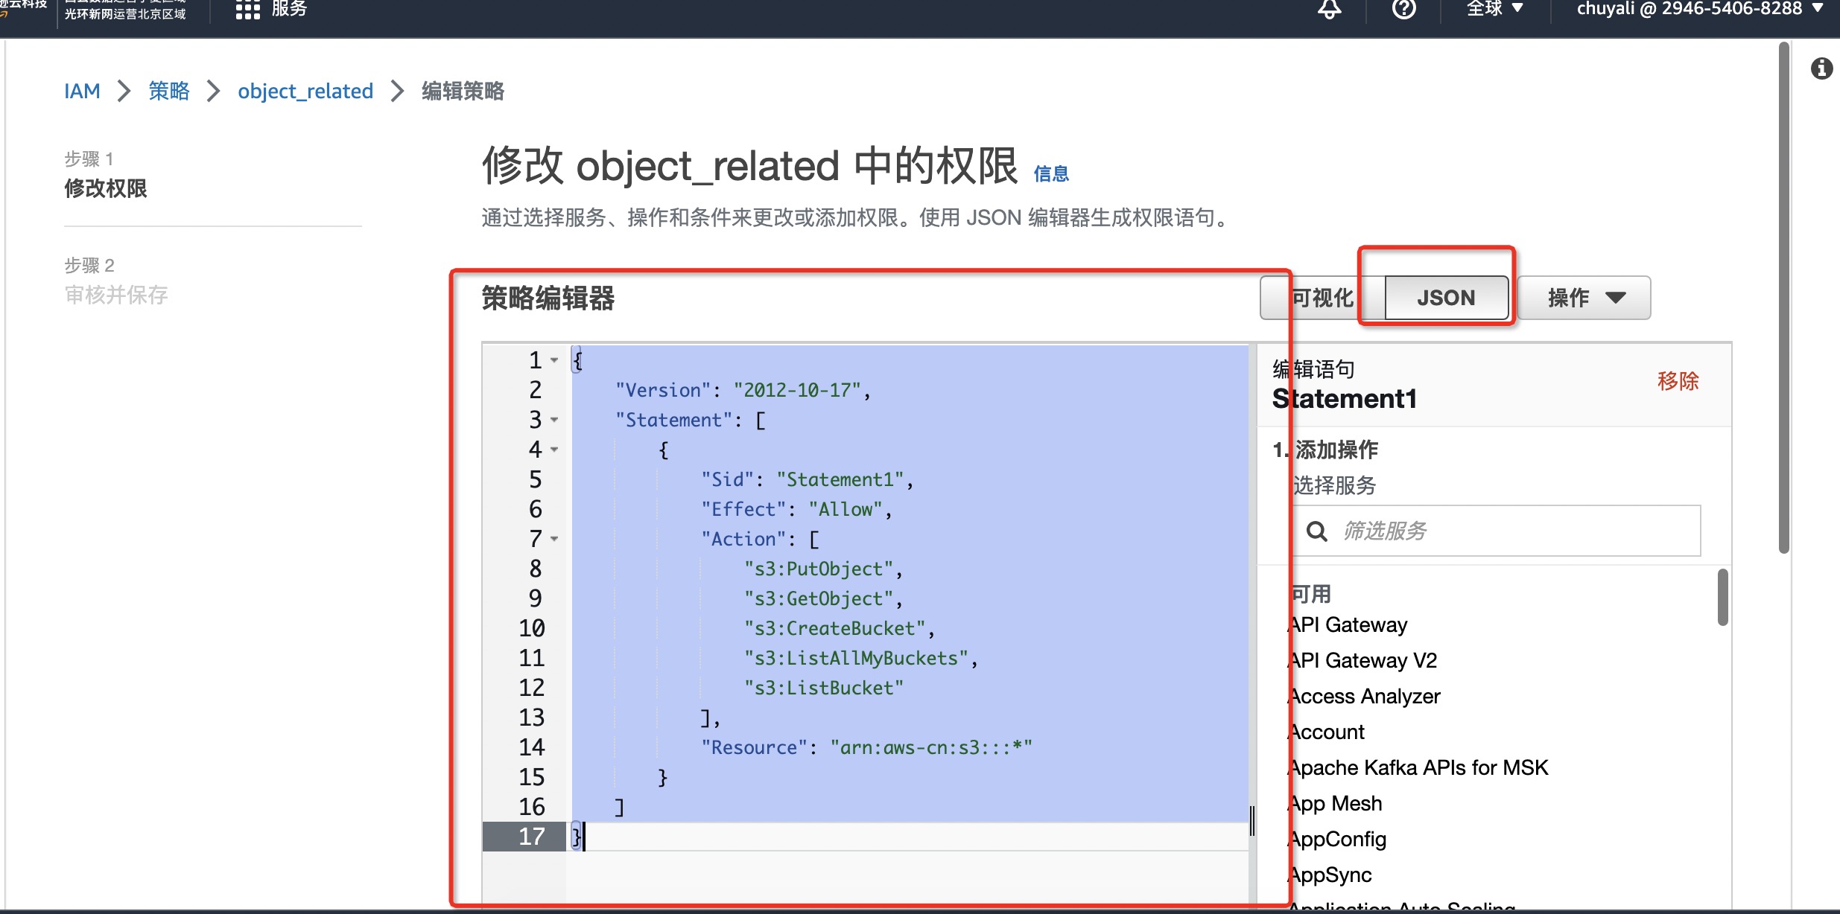Click the "s3:ListAllMyBuckets" line in editor
This screenshot has height=914, width=1840.
pos(860,658)
